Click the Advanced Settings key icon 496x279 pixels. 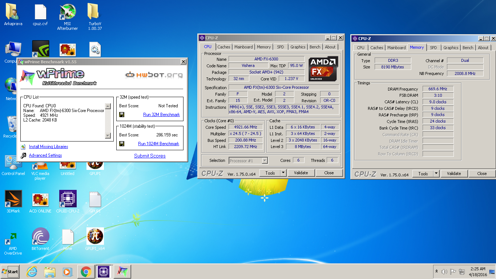23,155
